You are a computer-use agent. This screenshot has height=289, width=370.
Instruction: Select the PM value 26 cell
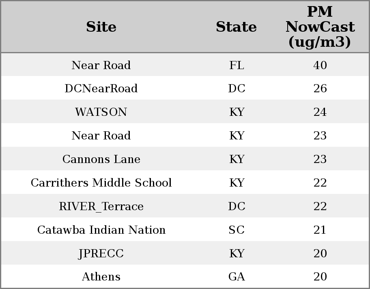coord(320,89)
